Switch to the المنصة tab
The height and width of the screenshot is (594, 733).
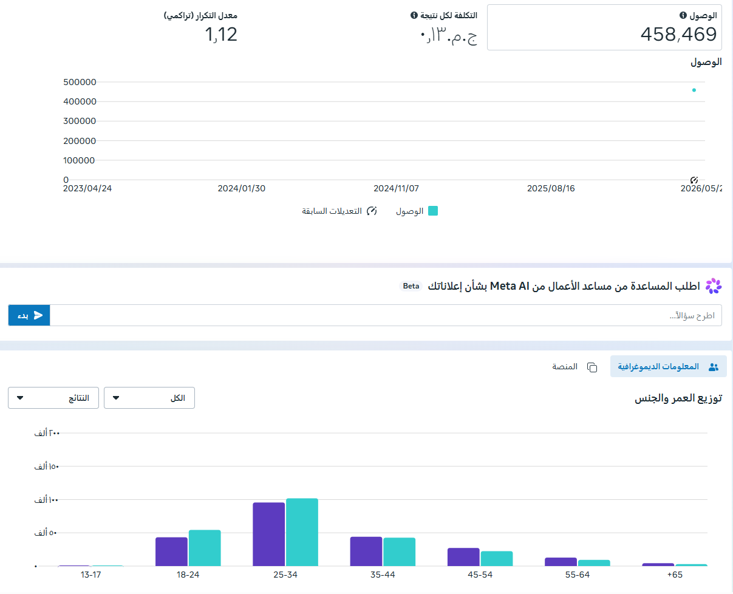[x=574, y=367]
